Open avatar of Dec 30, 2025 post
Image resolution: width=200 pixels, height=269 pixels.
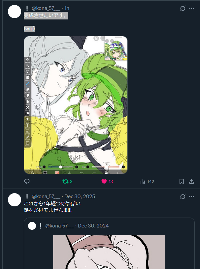pos(15,200)
